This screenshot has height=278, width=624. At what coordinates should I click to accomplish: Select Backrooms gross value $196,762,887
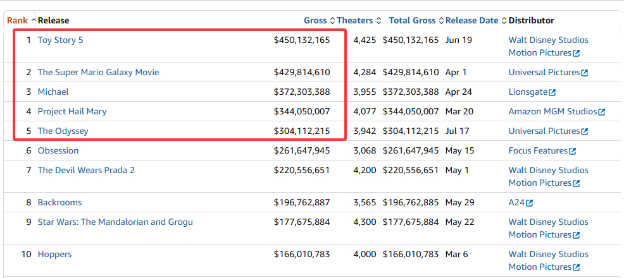[x=302, y=202]
